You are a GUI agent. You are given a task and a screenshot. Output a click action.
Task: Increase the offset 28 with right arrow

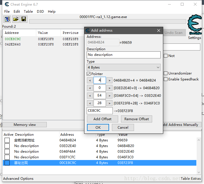tap(109, 103)
